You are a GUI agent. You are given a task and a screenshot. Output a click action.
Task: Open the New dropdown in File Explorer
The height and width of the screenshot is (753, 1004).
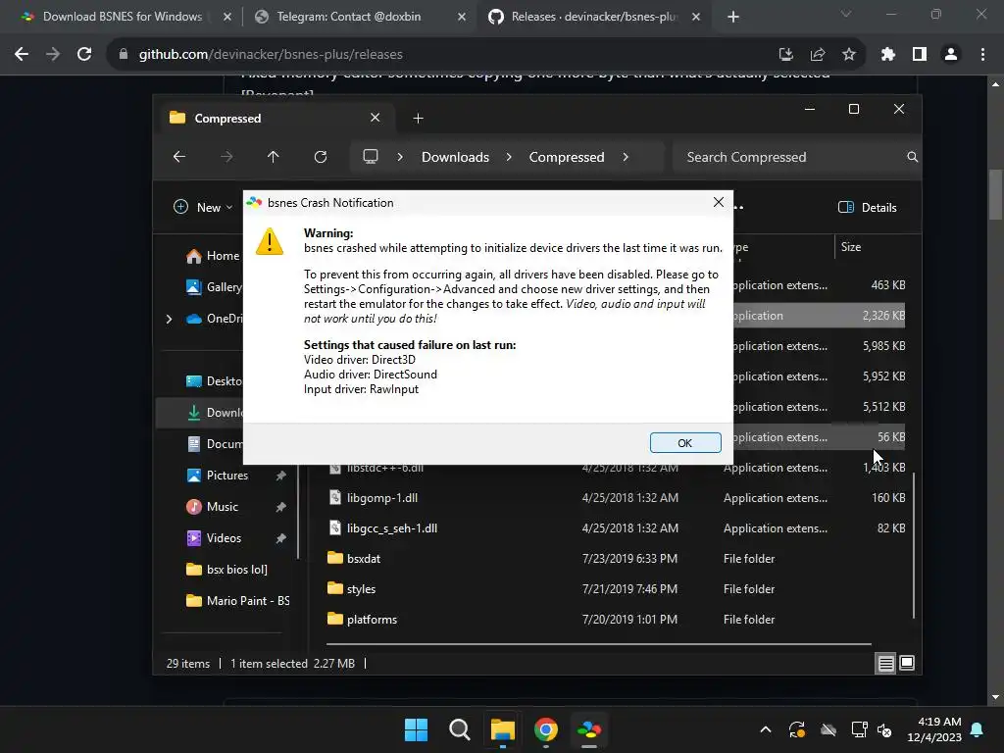[x=203, y=208]
